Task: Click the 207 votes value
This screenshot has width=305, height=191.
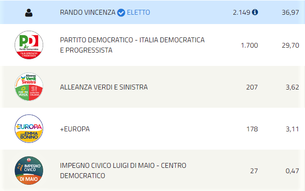Action: (252, 87)
